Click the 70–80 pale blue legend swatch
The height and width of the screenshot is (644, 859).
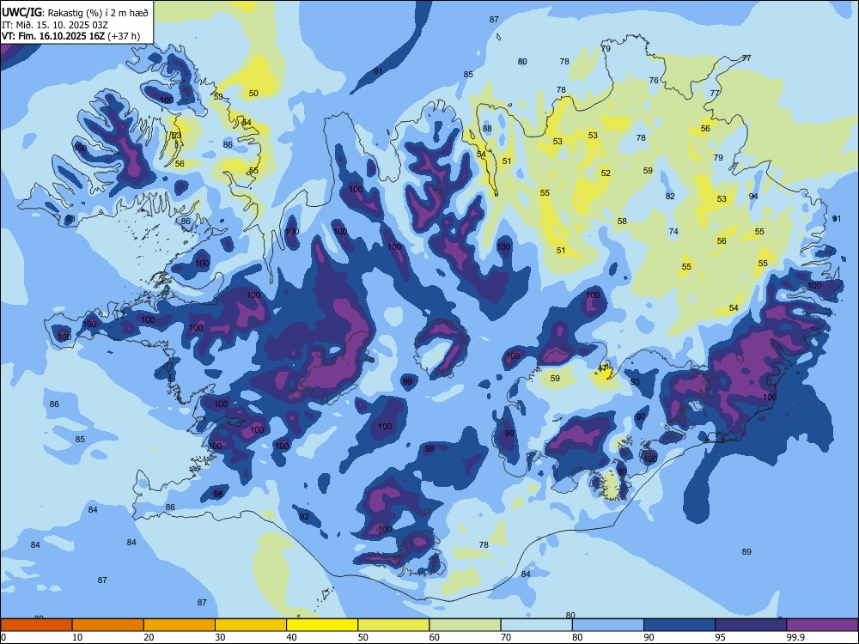pyautogui.click(x=536, y=625)
